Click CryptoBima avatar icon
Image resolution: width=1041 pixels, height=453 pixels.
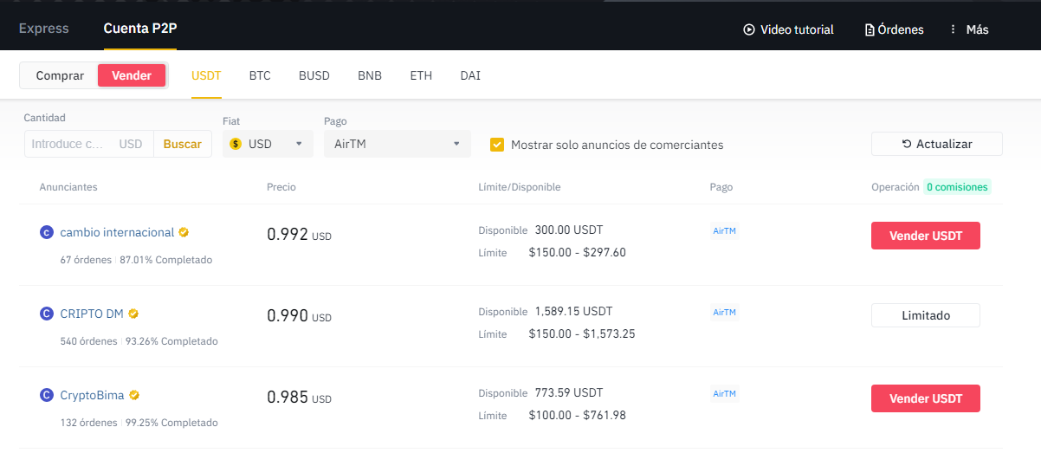pos(47,395)
